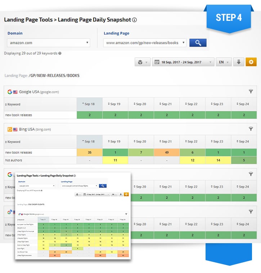This screenshot has height=273, width=261.
Task: Click the magnifier search button
Action: tap(198, 43)
